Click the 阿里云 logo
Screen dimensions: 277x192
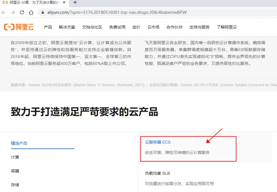pyautogui.click(x=19, y=27)
